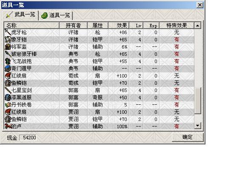
Task: Open the 道具一览 bean tab
Action: click(55, 15)
